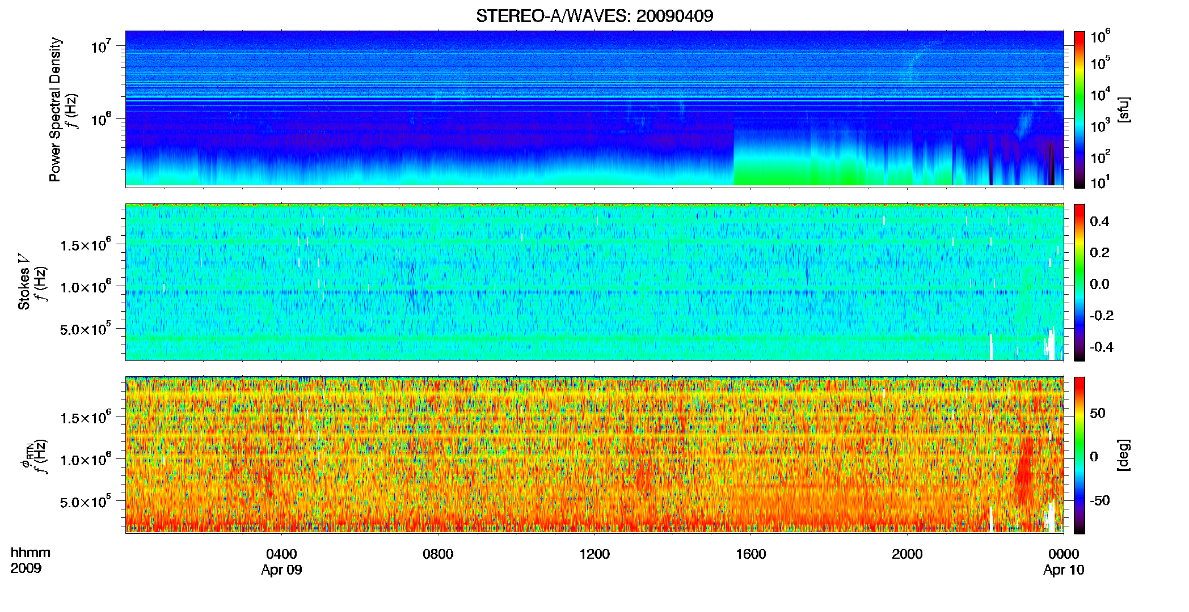Click the Power Spectral Density spectrogram panel
This screenshot has width=1189, height=612.
594,108
